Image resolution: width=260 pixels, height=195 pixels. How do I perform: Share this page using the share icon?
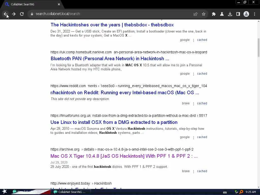(196, 14)
